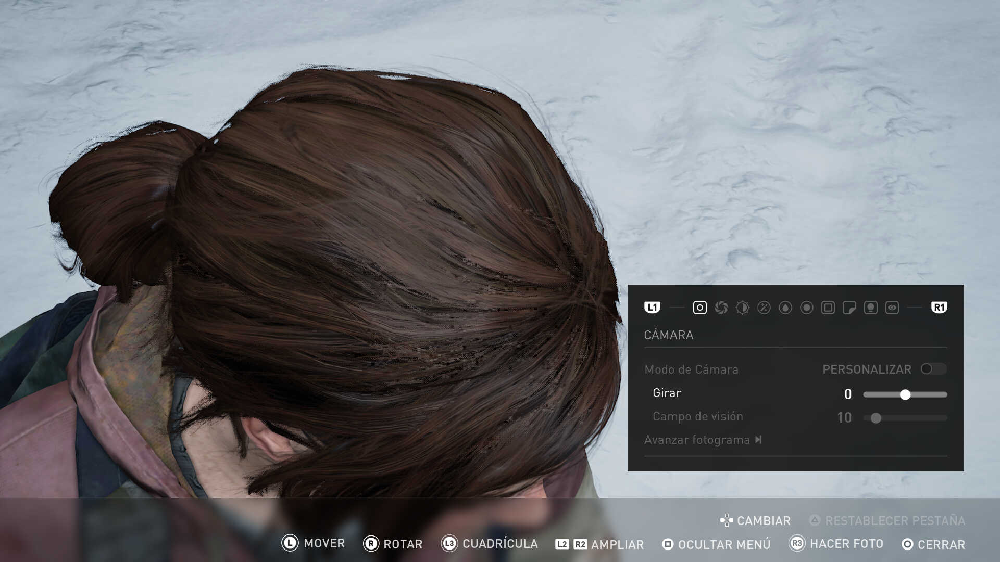Open the droplet color filter tab

(785, 308)
